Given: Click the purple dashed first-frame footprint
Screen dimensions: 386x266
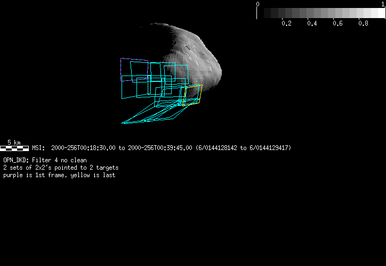Looking at the screenshot, I should click(x=121, y=69).
